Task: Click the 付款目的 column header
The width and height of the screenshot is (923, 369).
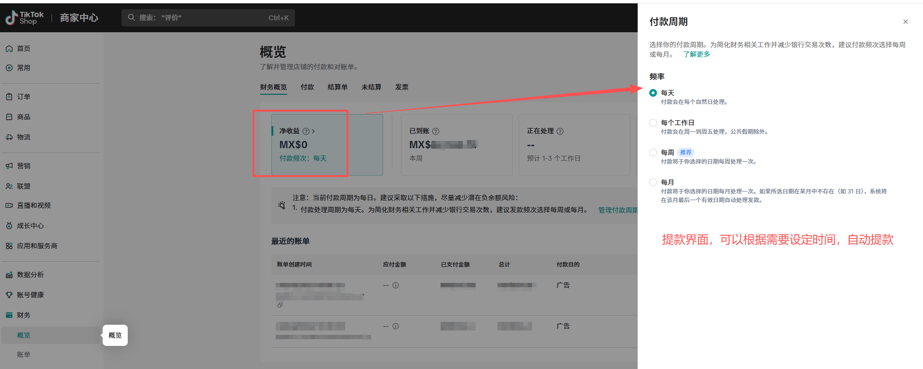Action: click(568, 265)
